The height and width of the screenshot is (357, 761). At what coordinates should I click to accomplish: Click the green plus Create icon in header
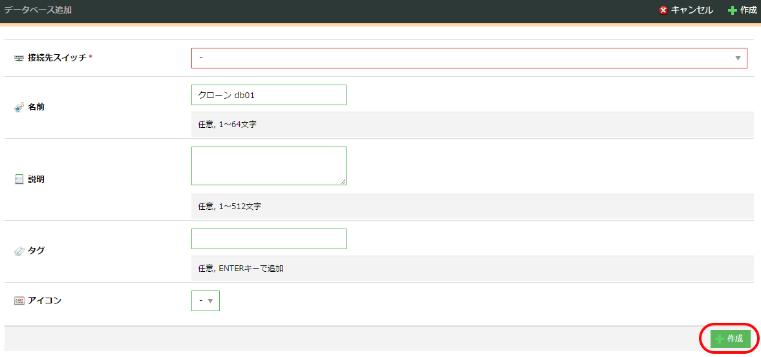pyautogui.click(x=733, y=10)
